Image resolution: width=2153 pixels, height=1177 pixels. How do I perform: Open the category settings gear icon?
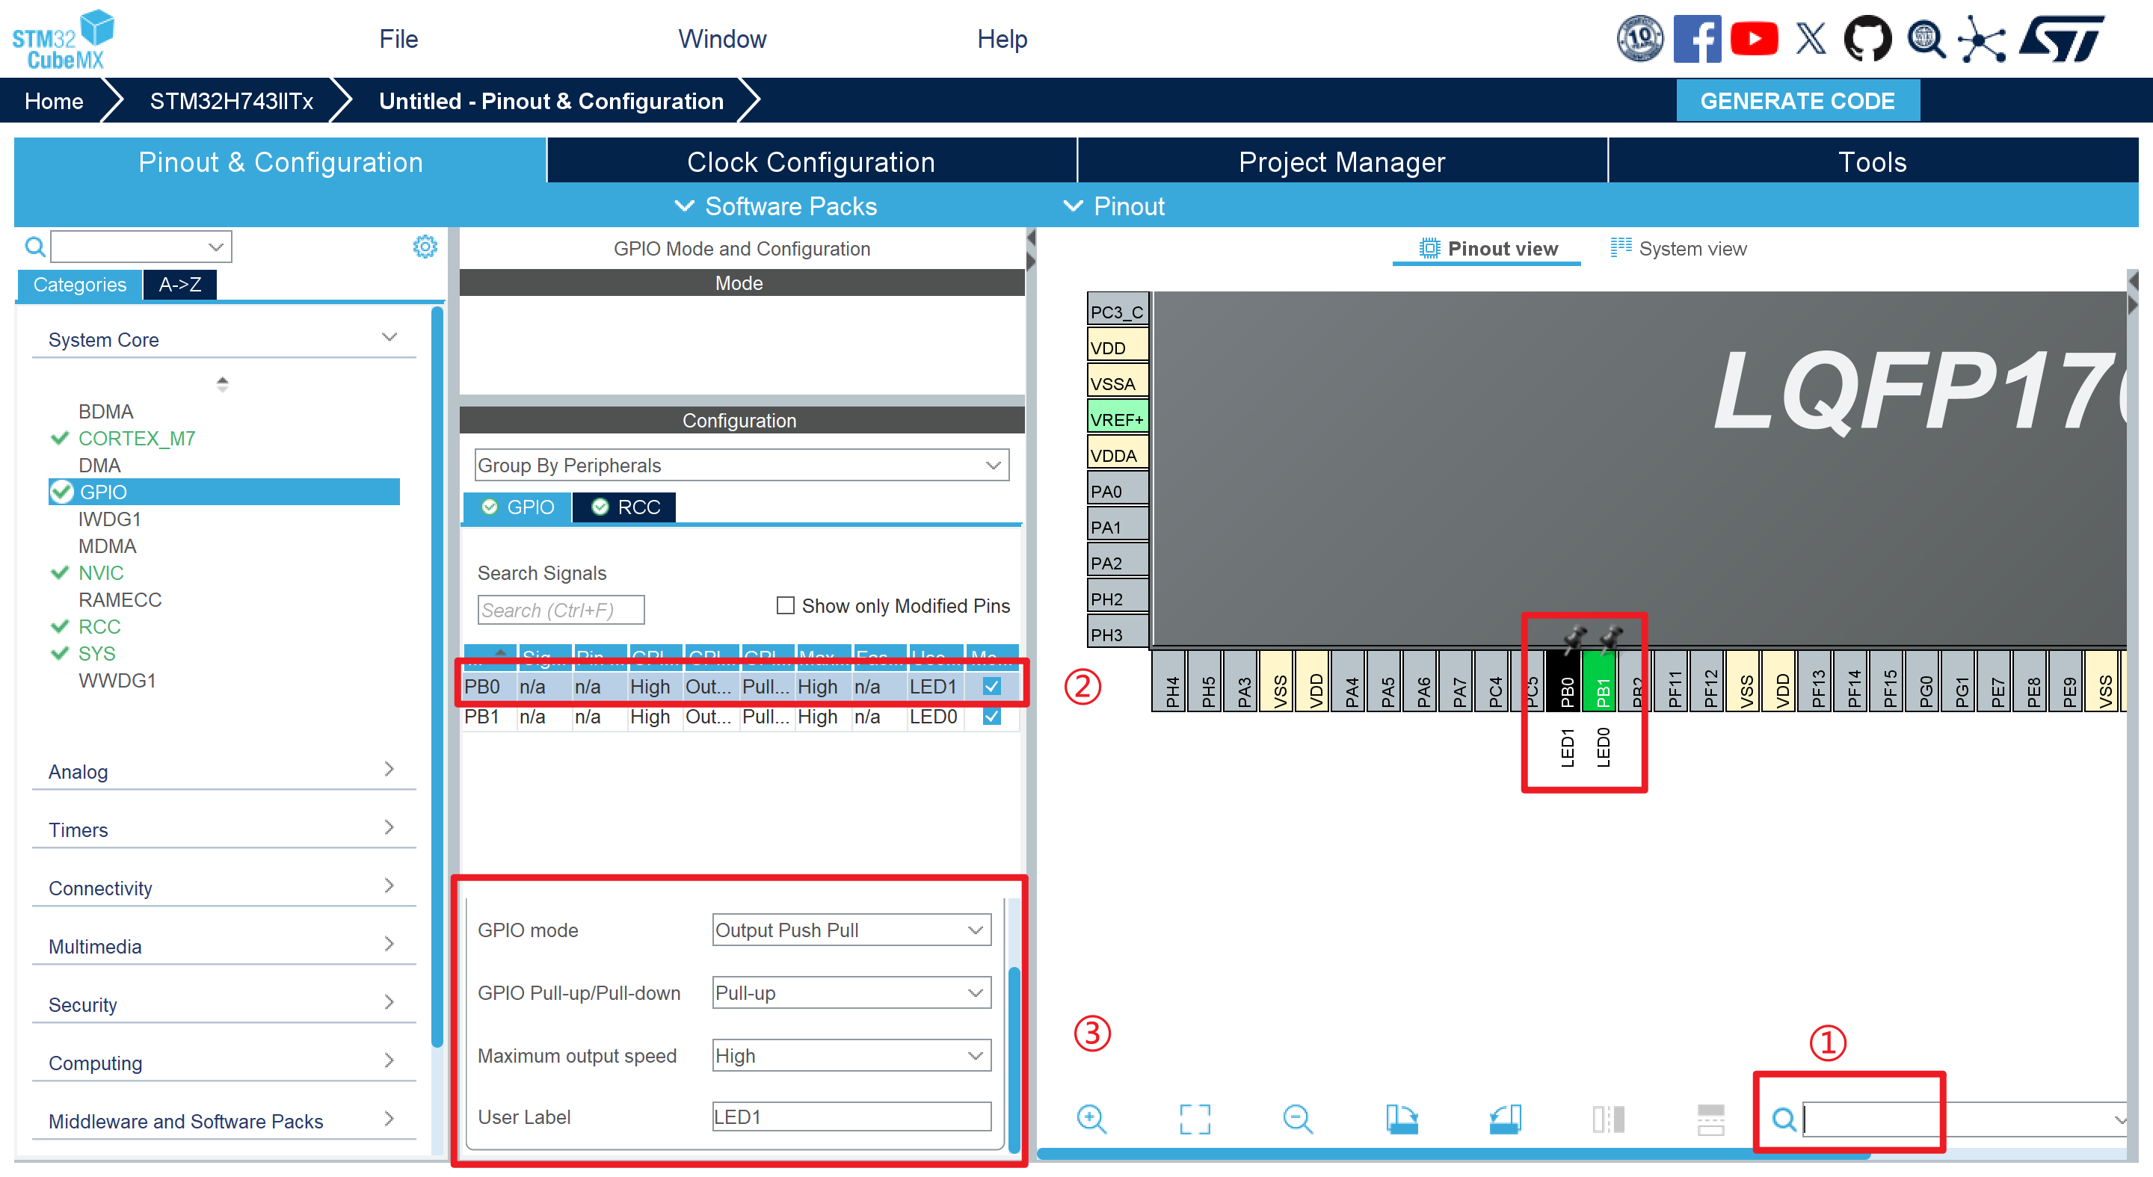click(425, 247)
